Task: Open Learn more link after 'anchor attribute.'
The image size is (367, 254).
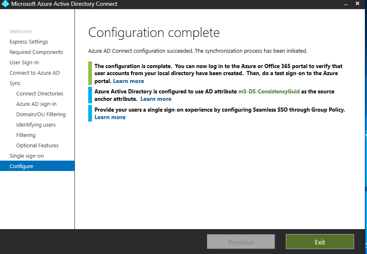Action: click(156, 99)
